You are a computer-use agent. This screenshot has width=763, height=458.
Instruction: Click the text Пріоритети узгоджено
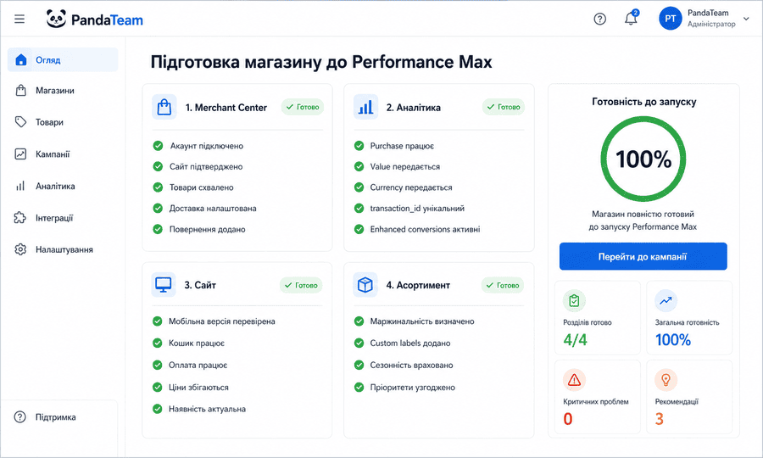(413, 388)
